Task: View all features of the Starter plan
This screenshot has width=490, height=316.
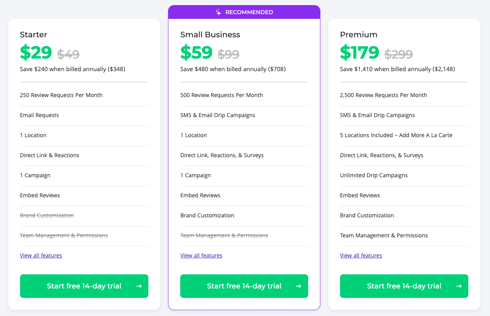Action: 41,255
